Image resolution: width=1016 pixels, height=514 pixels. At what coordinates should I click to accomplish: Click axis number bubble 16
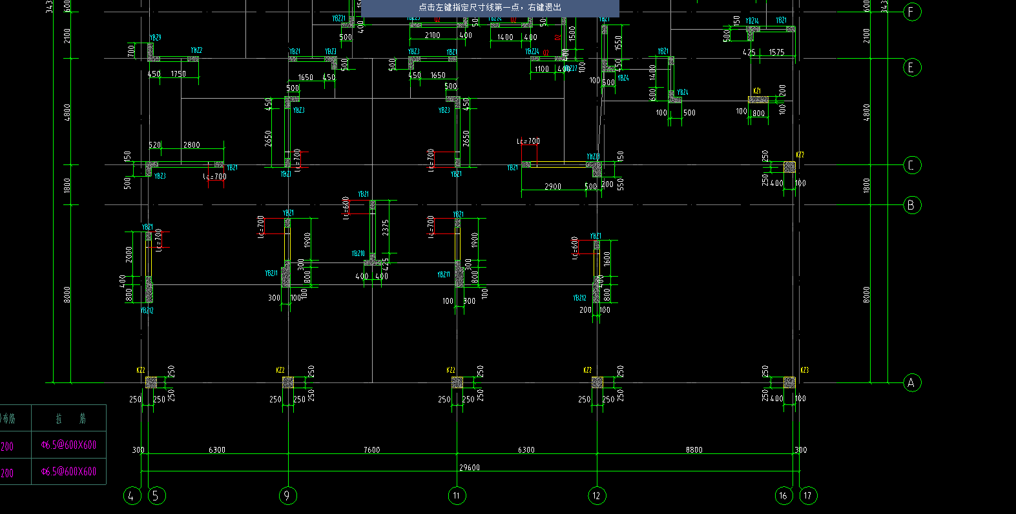click(x=783, y=495)
